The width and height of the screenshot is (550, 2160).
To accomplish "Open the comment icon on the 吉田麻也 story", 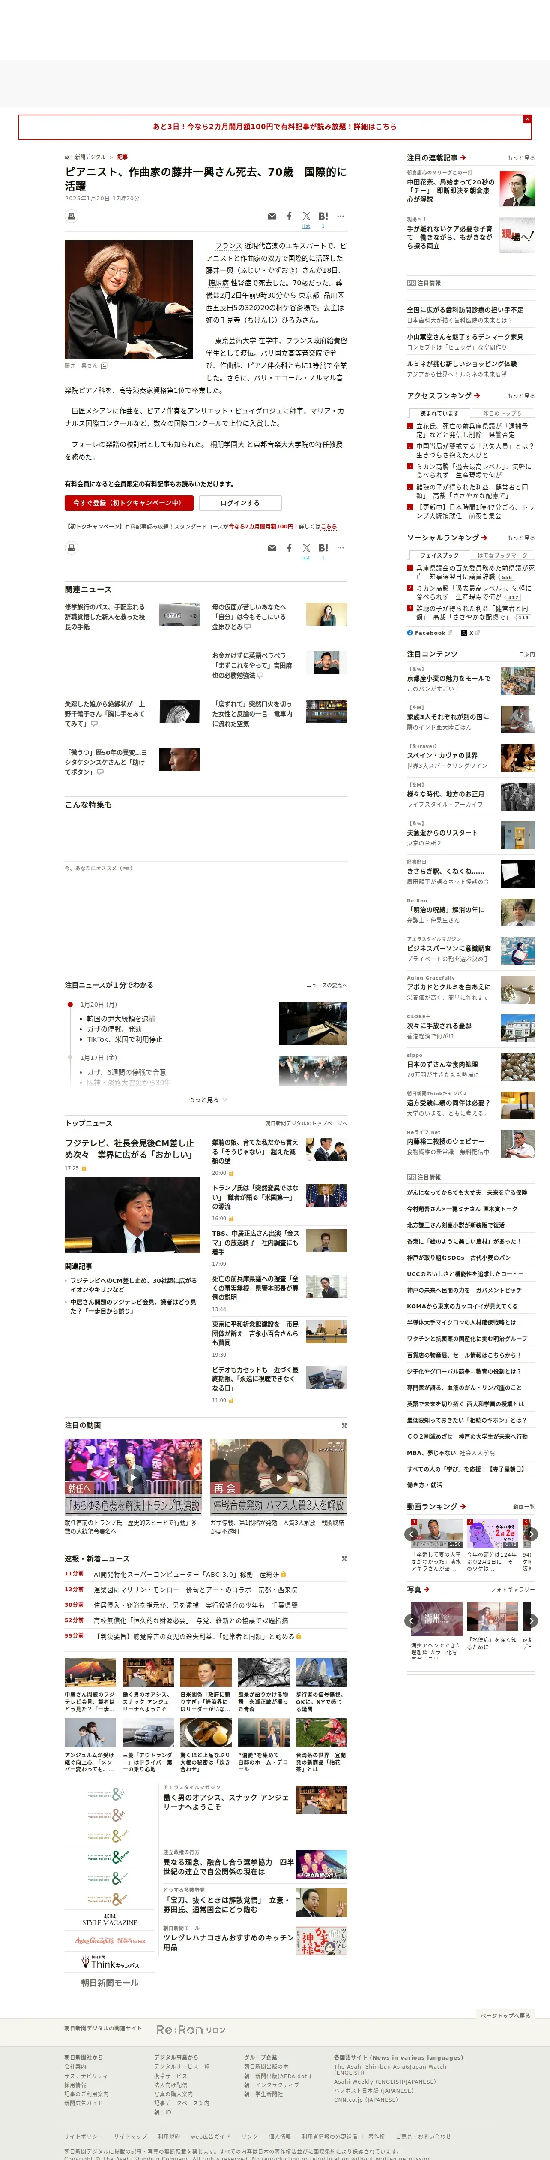I will (x=260, y=675).
